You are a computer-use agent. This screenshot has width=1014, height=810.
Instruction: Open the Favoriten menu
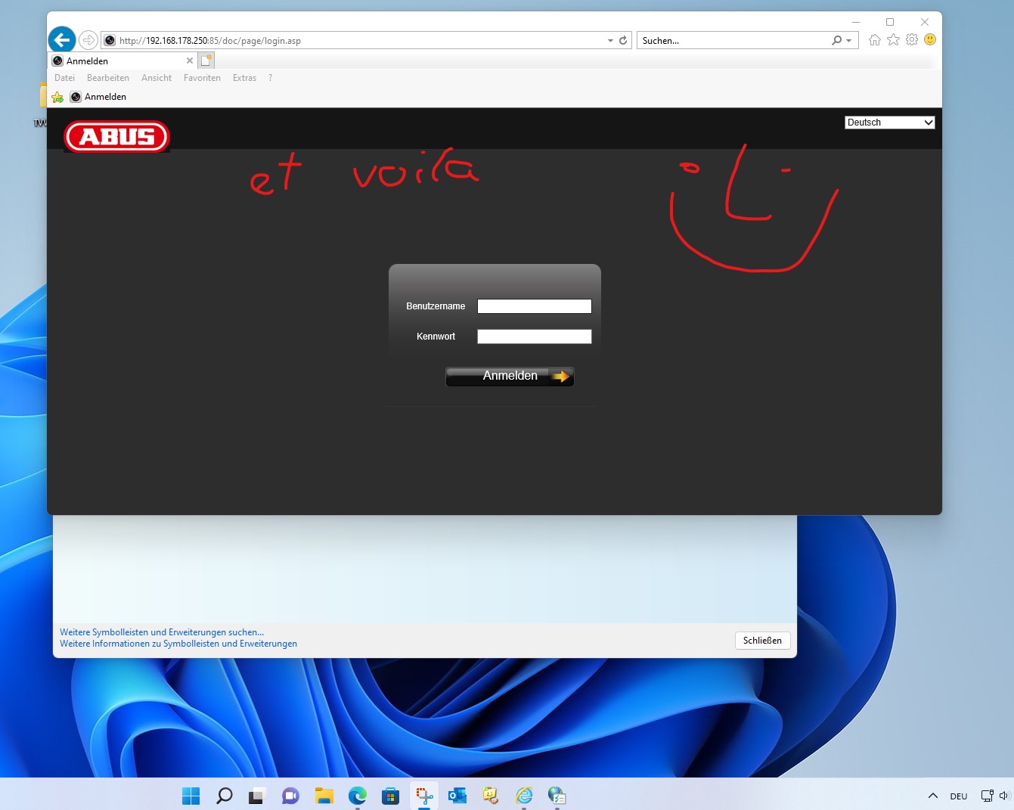202,78
